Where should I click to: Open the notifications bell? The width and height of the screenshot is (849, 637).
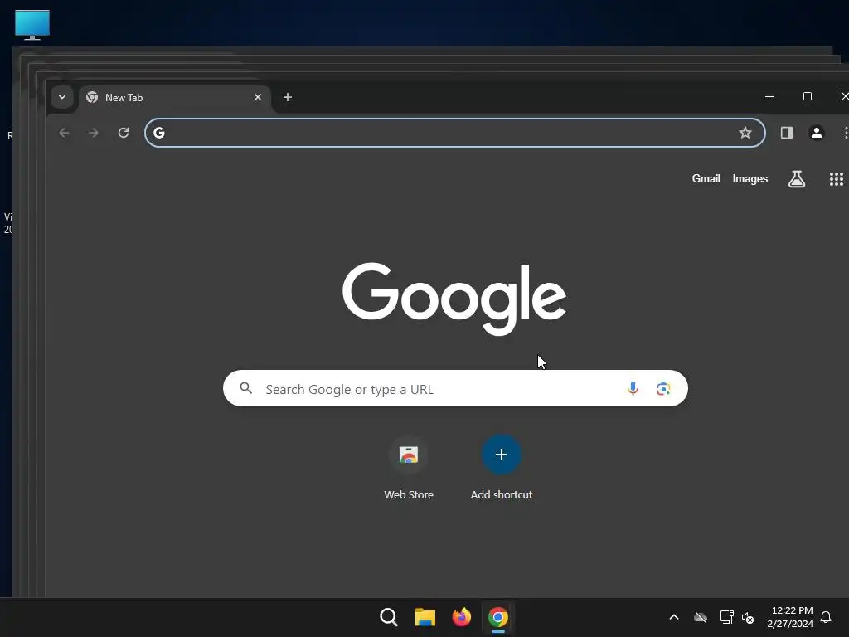[826, 617]
